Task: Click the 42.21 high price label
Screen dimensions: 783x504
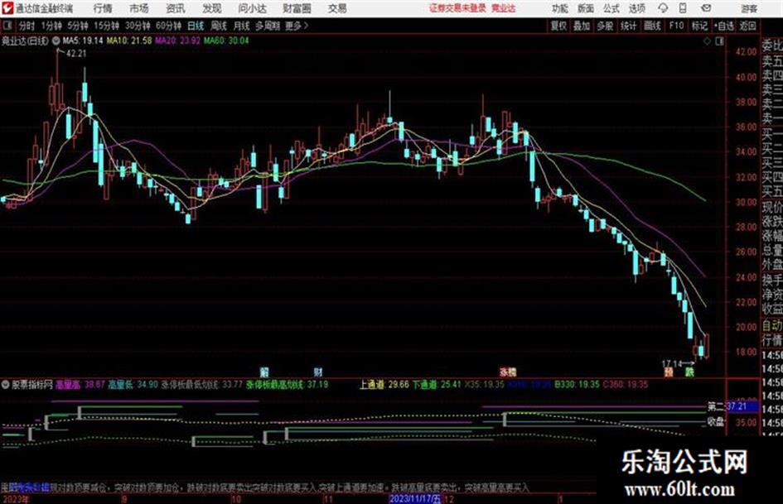Action: tap(76, 54)
